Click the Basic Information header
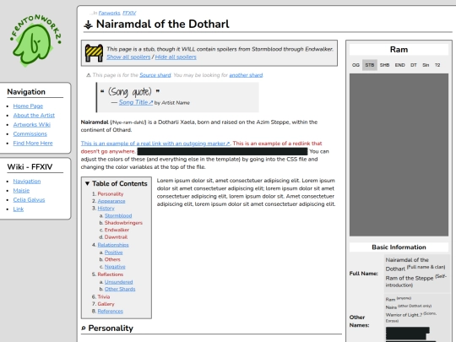 (x=399, y=247)
